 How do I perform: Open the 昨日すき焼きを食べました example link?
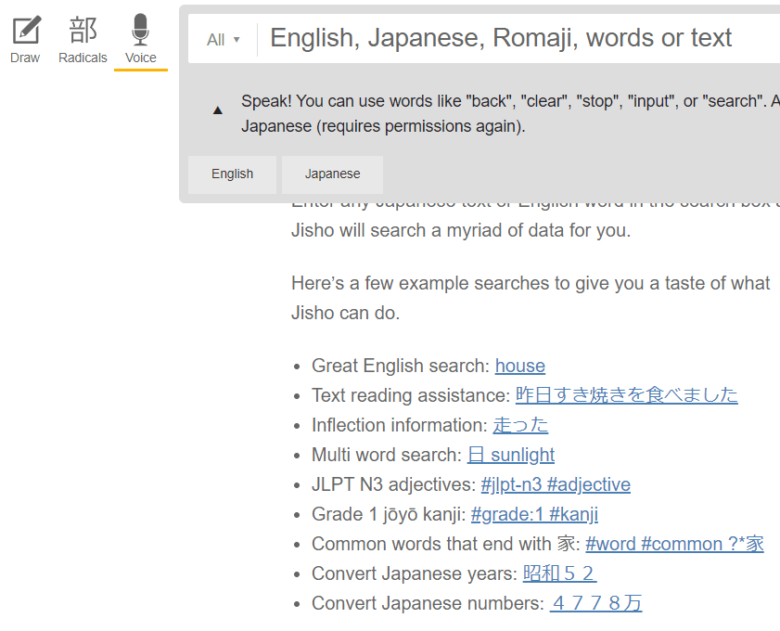click(x=626, y=395)
